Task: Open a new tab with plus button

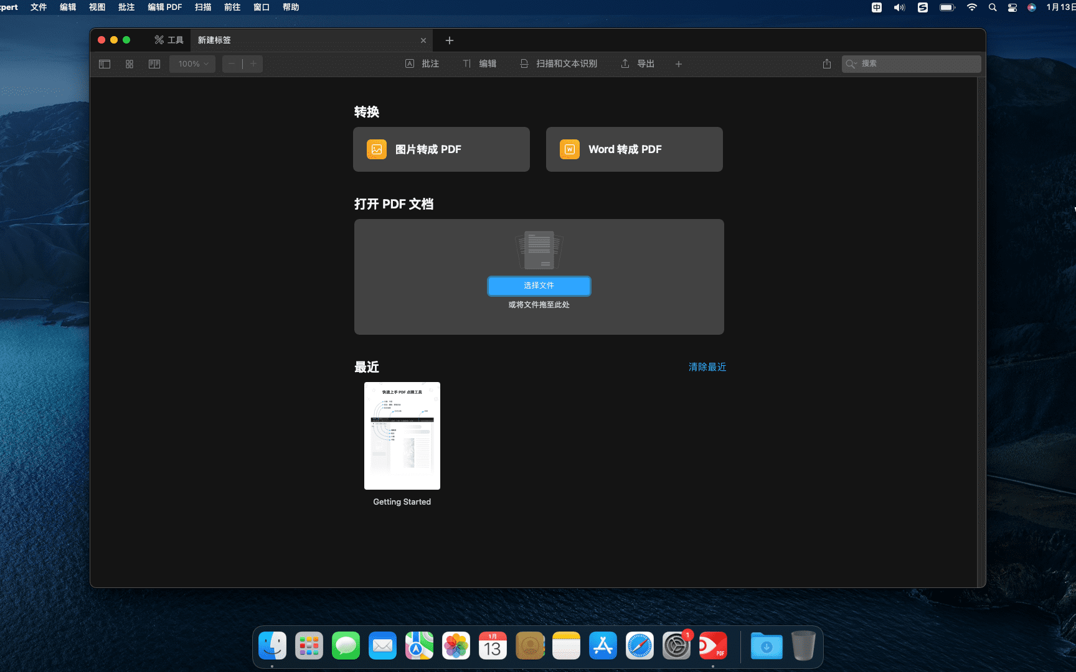Action: pyautogui.click(x=450, y=40)
